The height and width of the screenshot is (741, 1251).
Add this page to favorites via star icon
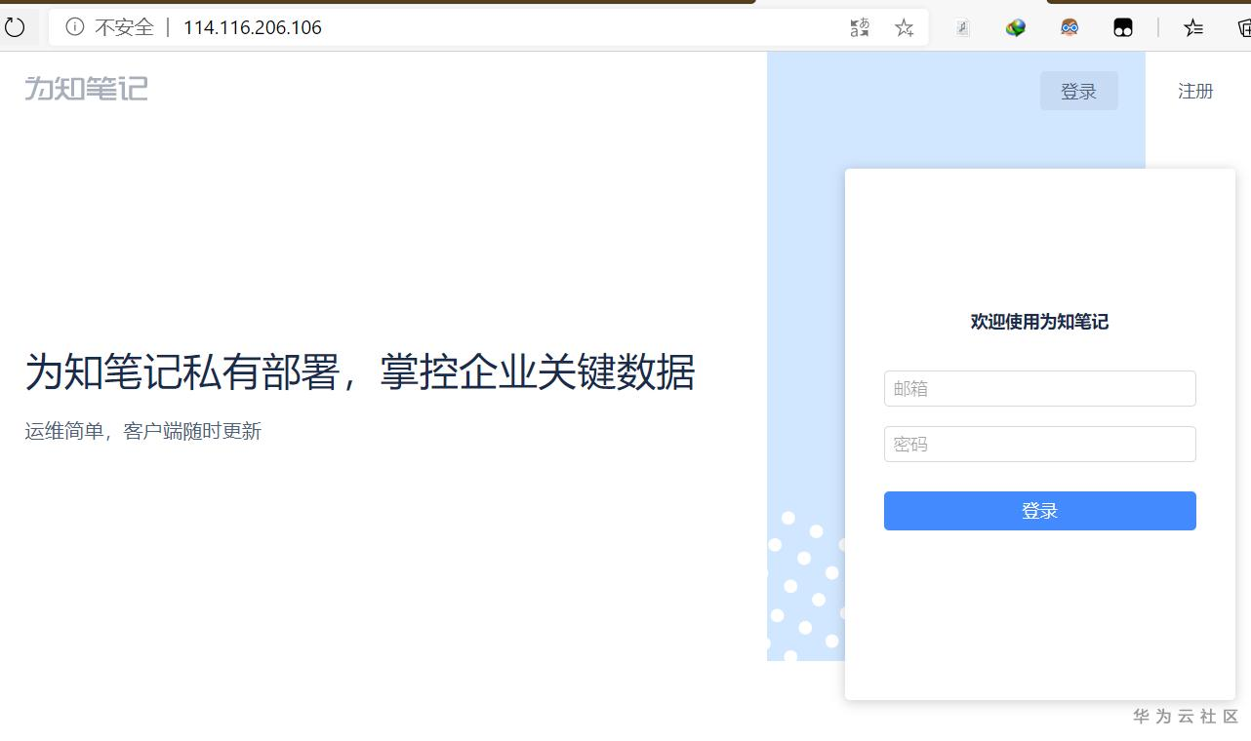click(904, 27)
